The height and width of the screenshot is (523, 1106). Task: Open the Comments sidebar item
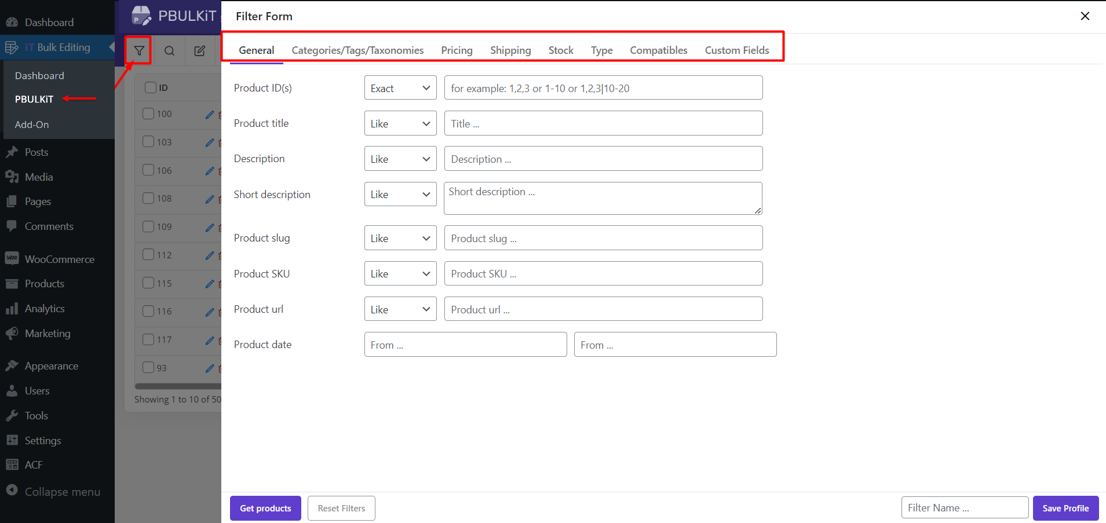49,226
